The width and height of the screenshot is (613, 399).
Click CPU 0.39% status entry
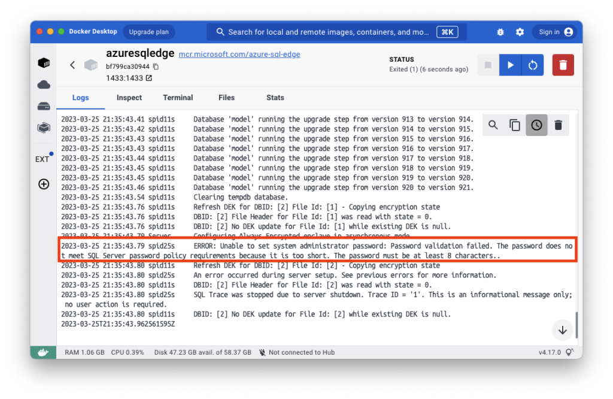coord(128,352)
